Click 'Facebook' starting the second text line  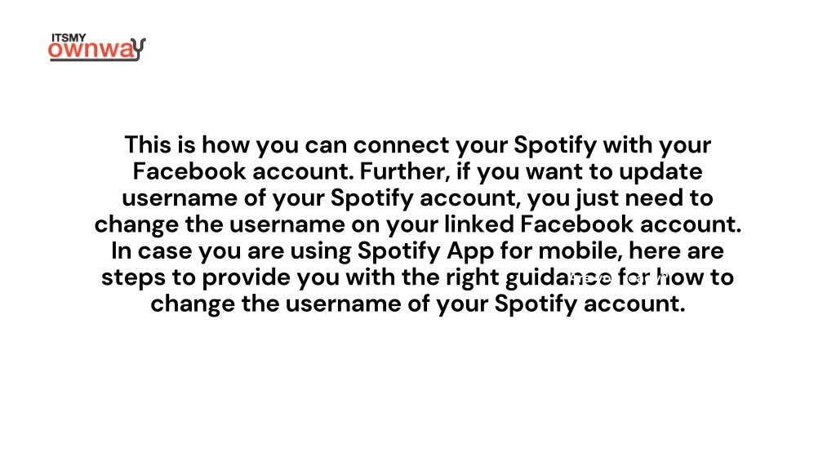pos(189,171)
